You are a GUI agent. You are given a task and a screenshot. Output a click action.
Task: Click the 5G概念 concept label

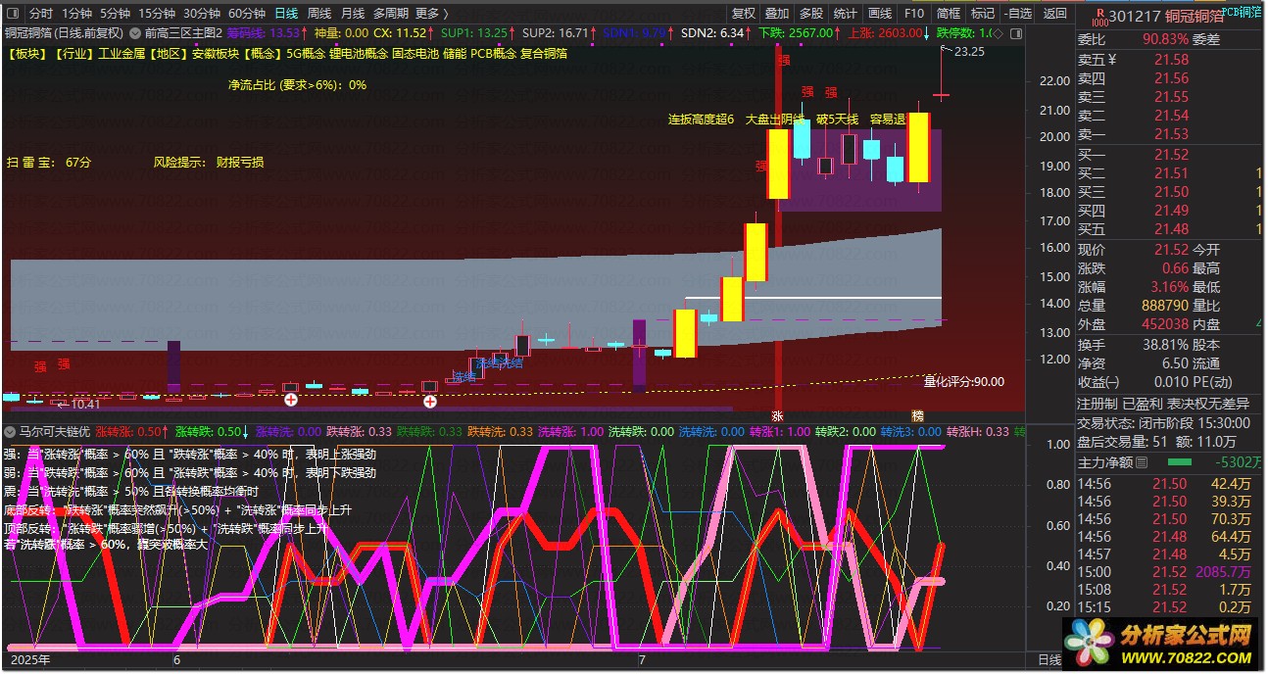click(x=304, y=54)
